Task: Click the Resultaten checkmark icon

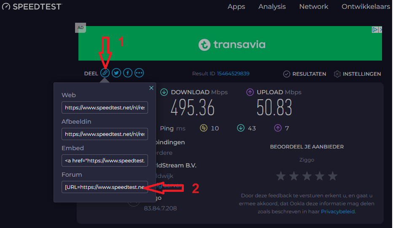Action: click(286, 74)
